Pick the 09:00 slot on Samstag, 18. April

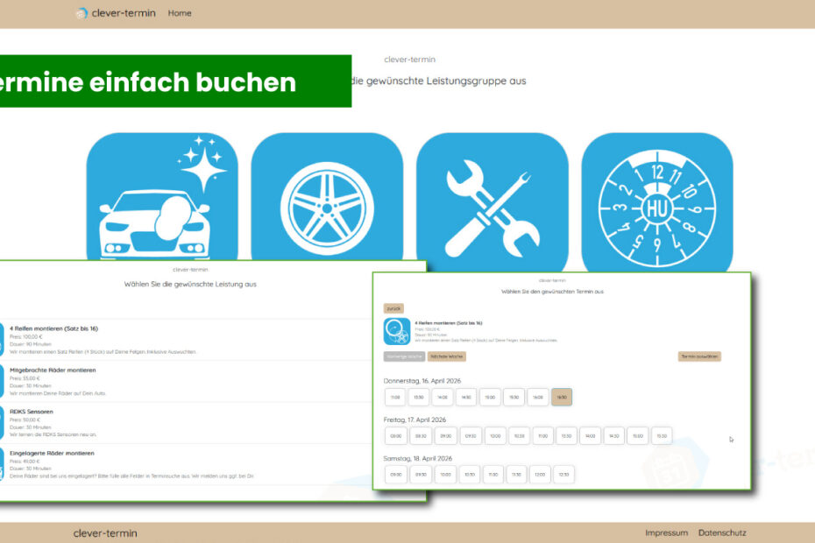tap(395, 474)
